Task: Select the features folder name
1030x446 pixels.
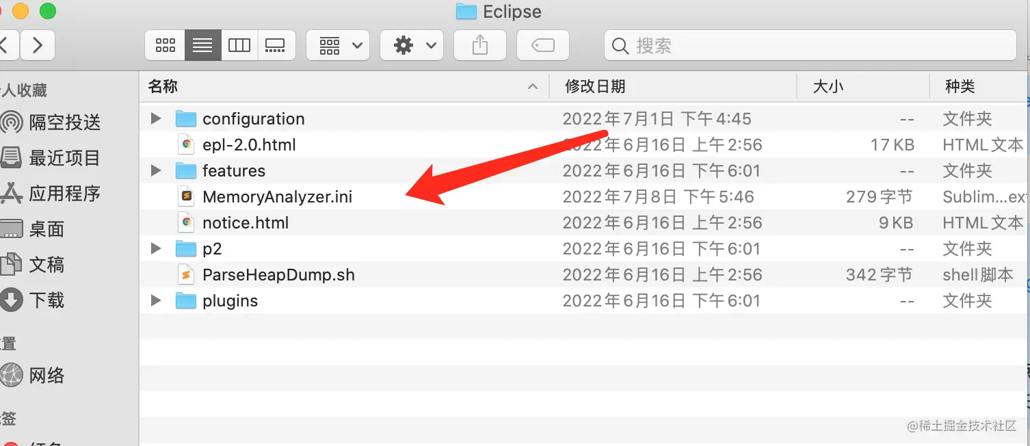Action: 234,171
